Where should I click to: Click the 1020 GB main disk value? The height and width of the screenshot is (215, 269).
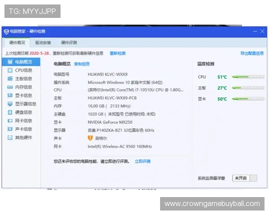point(121,114)
